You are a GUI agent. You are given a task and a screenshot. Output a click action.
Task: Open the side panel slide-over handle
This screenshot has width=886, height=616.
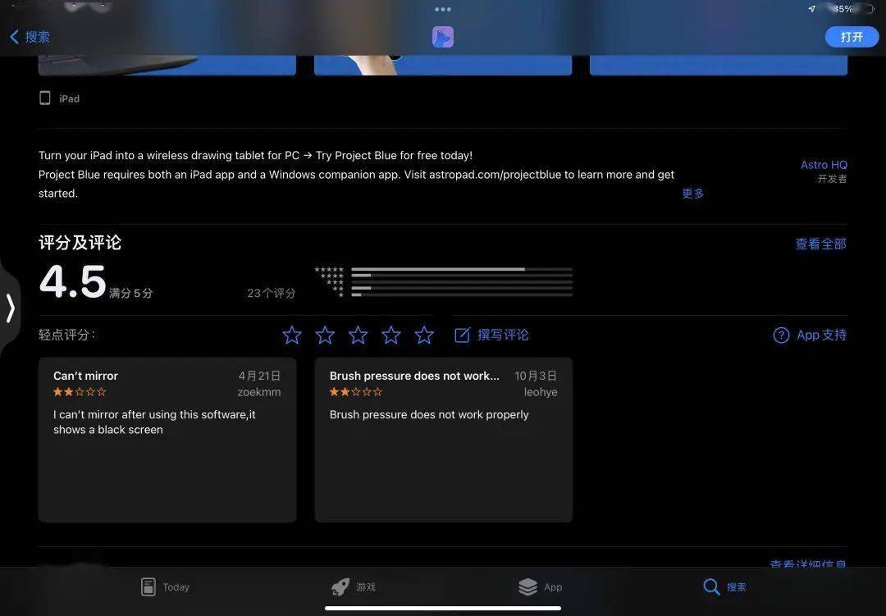pyautogui.click(x=10, y=308)
